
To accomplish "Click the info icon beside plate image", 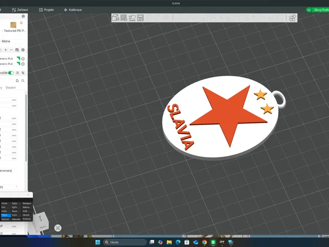I will click(x=21, y=23).
